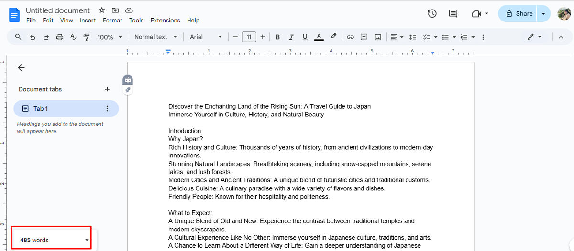
Task: Open version history clock icon
Action: (432, 14)
